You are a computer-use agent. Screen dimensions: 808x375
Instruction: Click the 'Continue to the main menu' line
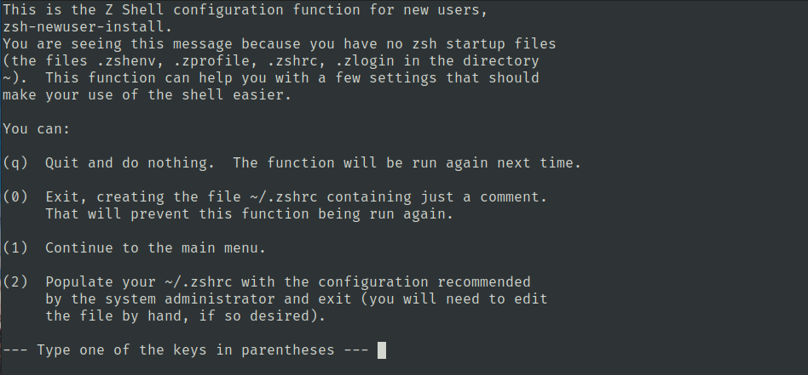(x=156, y=248)
